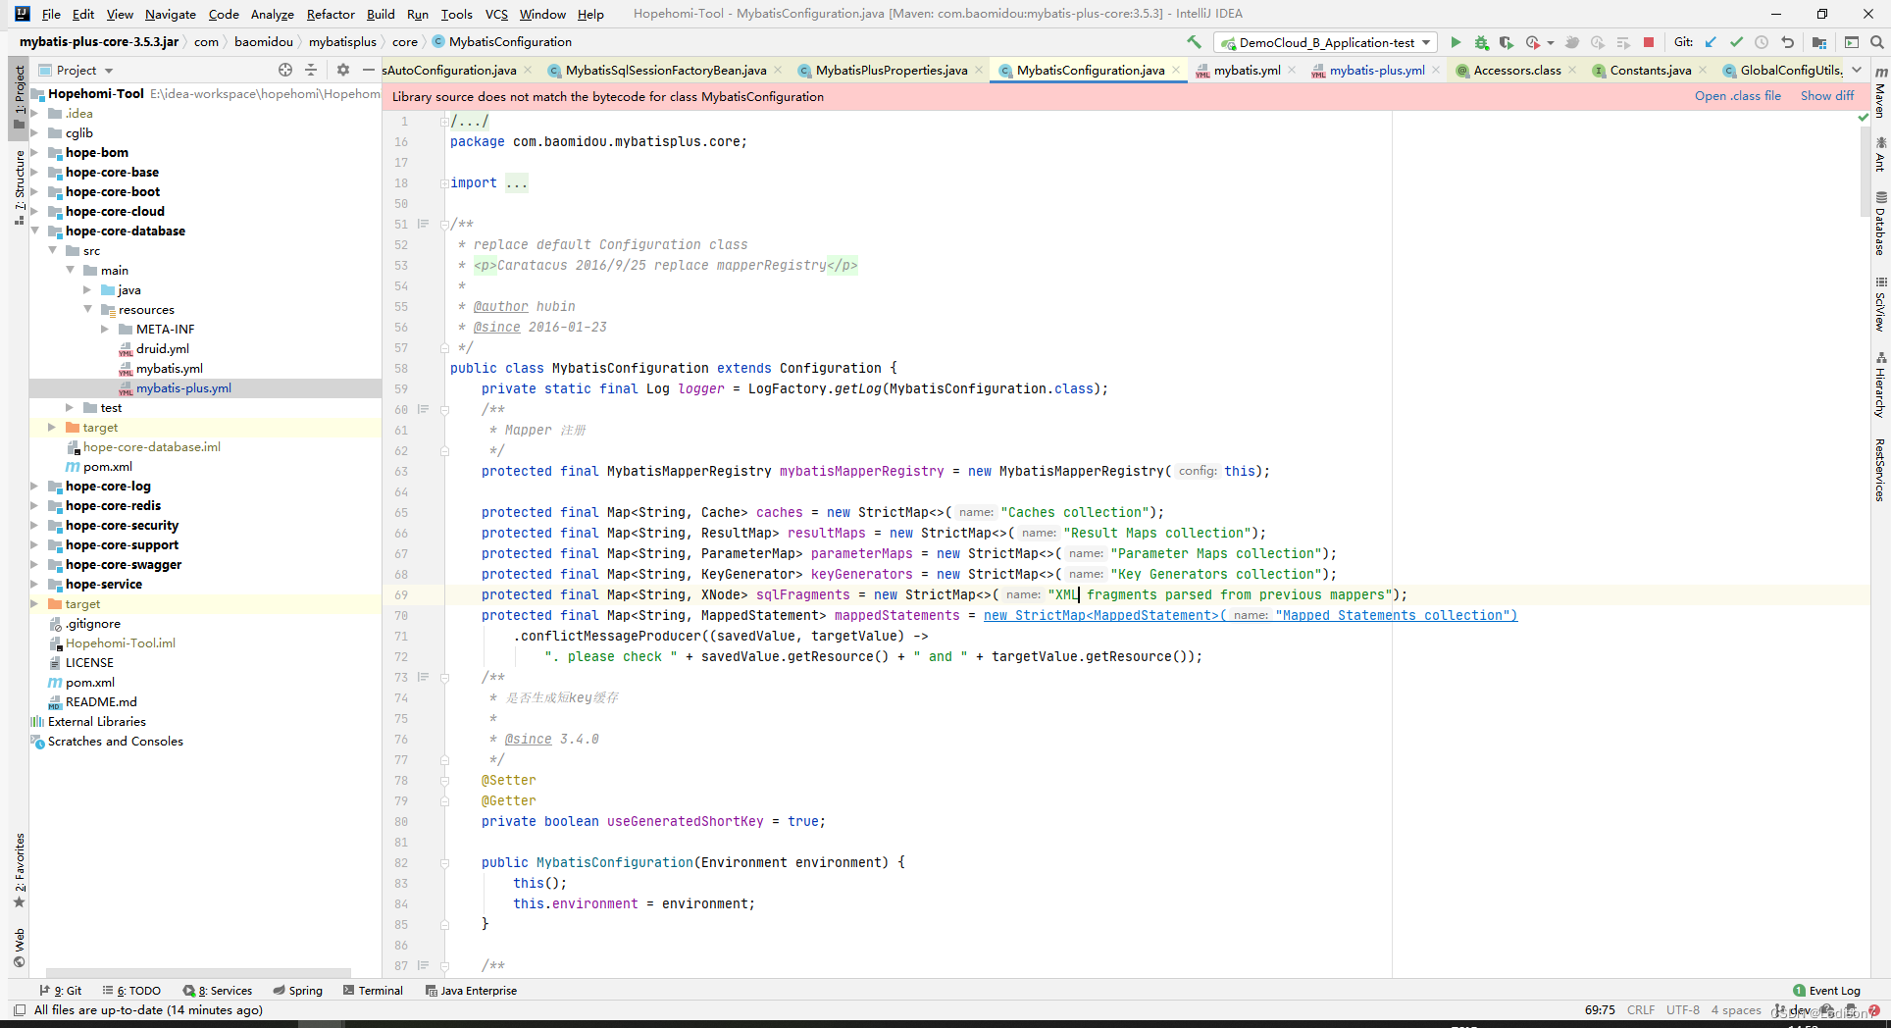The height and width of the screenshot is (1028, 1891).
Task: Run DemoCloud_B_Application-test with the green play icon
Action: point(1456,42)
